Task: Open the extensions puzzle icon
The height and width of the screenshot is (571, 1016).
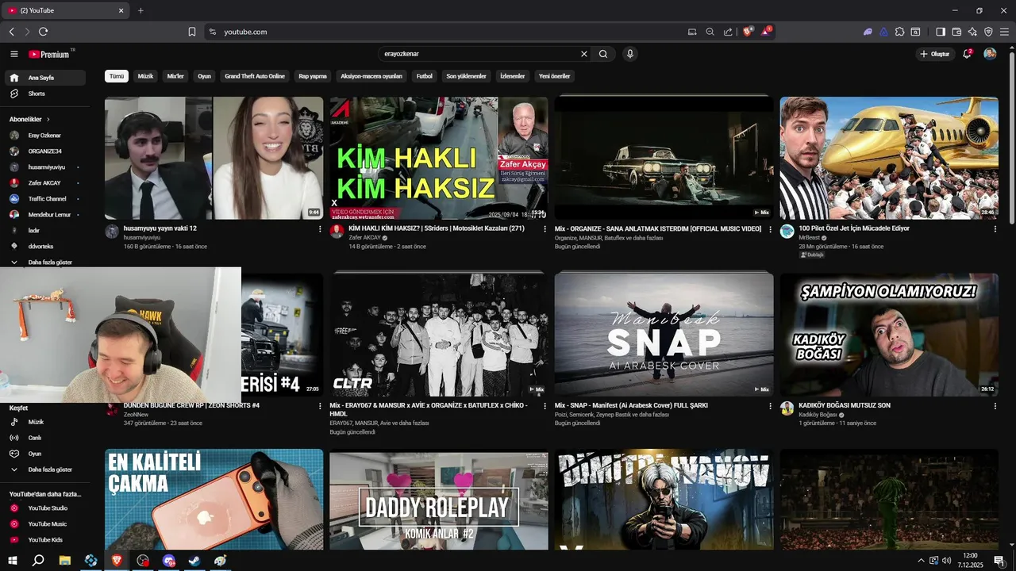Action: pos(899,32)
